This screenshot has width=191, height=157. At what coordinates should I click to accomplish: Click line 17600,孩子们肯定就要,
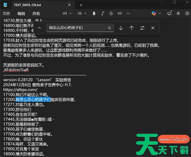click(x=24, y=129)
